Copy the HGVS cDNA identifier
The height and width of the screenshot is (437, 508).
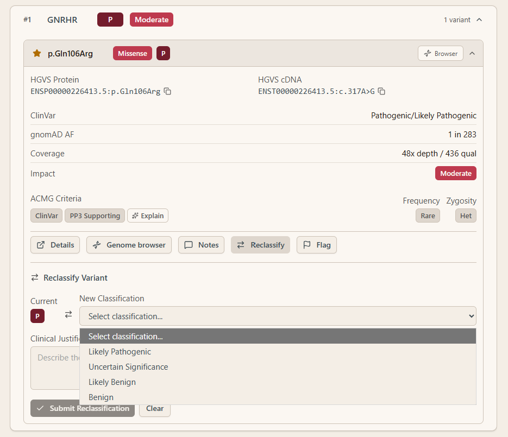pos(381,91)
